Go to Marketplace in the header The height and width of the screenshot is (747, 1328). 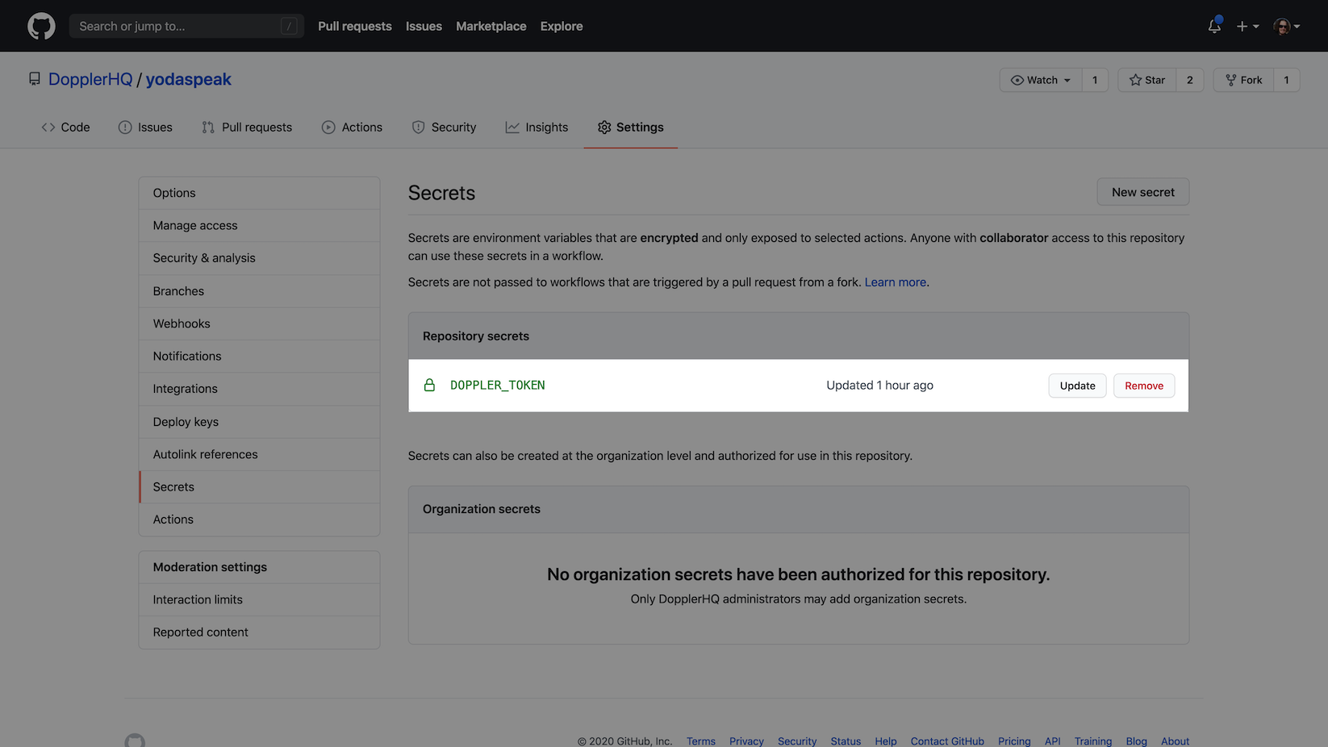pyautogui.click(x=491, y=26)
